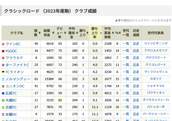The image size is (172, 121).
Task: Click the ノルマンディー club flag icon
Action: [3, 79]
